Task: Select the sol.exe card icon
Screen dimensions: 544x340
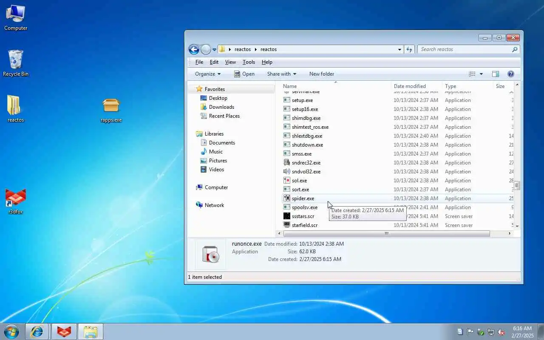Action: point(287,181)
